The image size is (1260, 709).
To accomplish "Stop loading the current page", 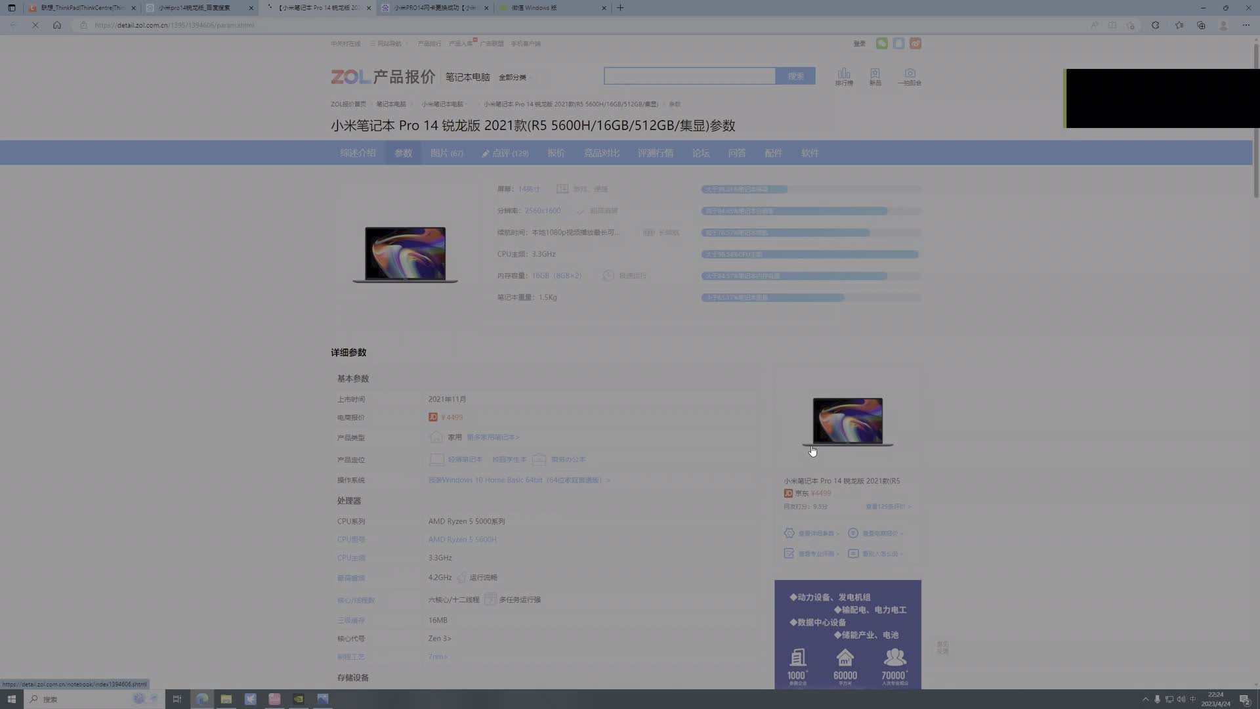I will [35, 25].
